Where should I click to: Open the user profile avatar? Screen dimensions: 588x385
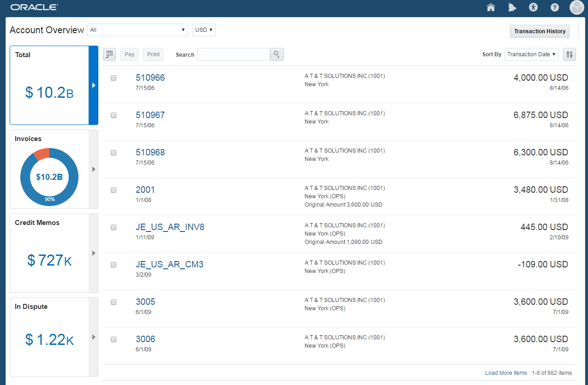pyautogui.click(x=577, y=7)
